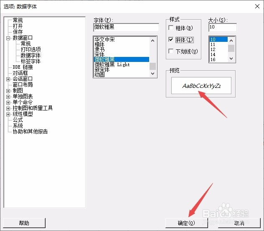The height and width of the screenshot is (231, 264).
Task: Select 单个命令 tree item label
Action: [x=23, y=103]
